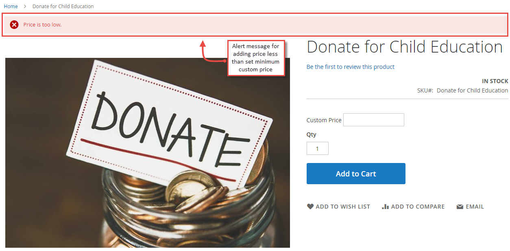The width and height of the screenshot is (510, 251).
Task: Click the 'Price is too low.' message
Action: pyautogui.click(x=43, y=25)
